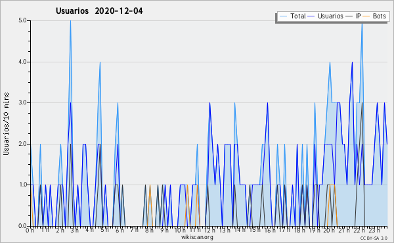Screen dimensions: 394x243
Task: Click the Usuarios legend entry
Action: point(326,16)
